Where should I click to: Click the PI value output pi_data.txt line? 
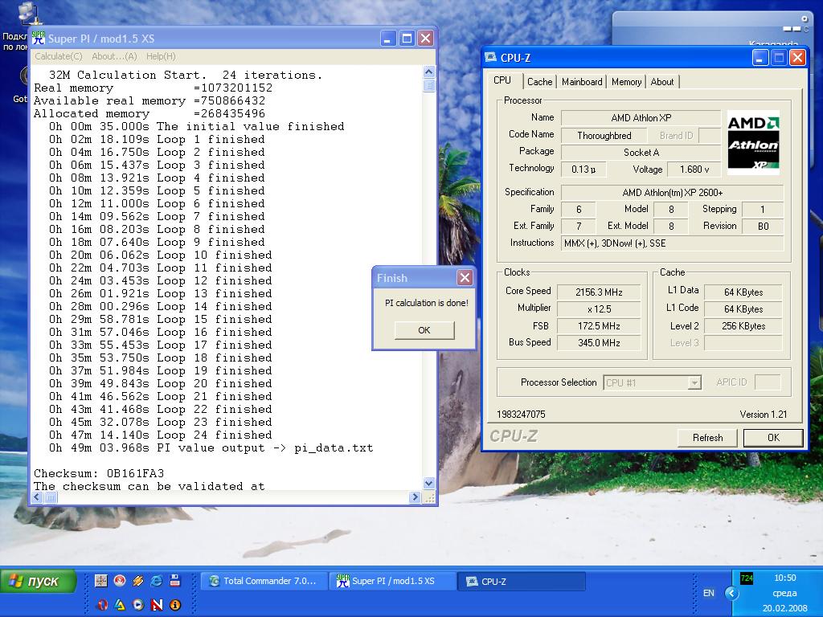click(x=211, y=448)
